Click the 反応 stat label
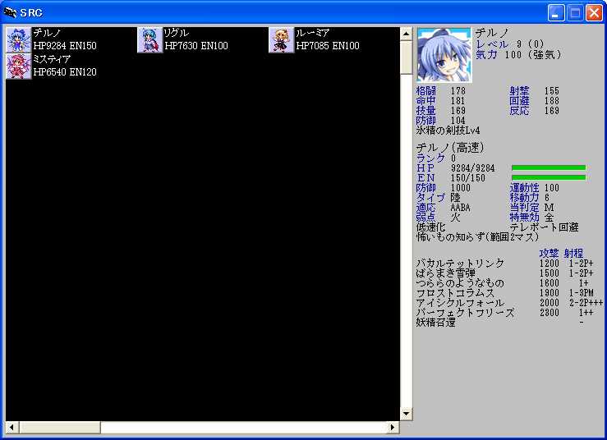The height and width of the screenshot is (440, 607). [x=519, y=111]
